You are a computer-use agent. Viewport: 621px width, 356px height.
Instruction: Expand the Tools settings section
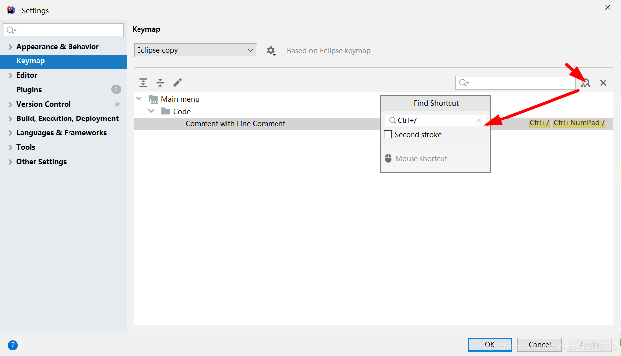pyautogui.click(x=10, y=147)
